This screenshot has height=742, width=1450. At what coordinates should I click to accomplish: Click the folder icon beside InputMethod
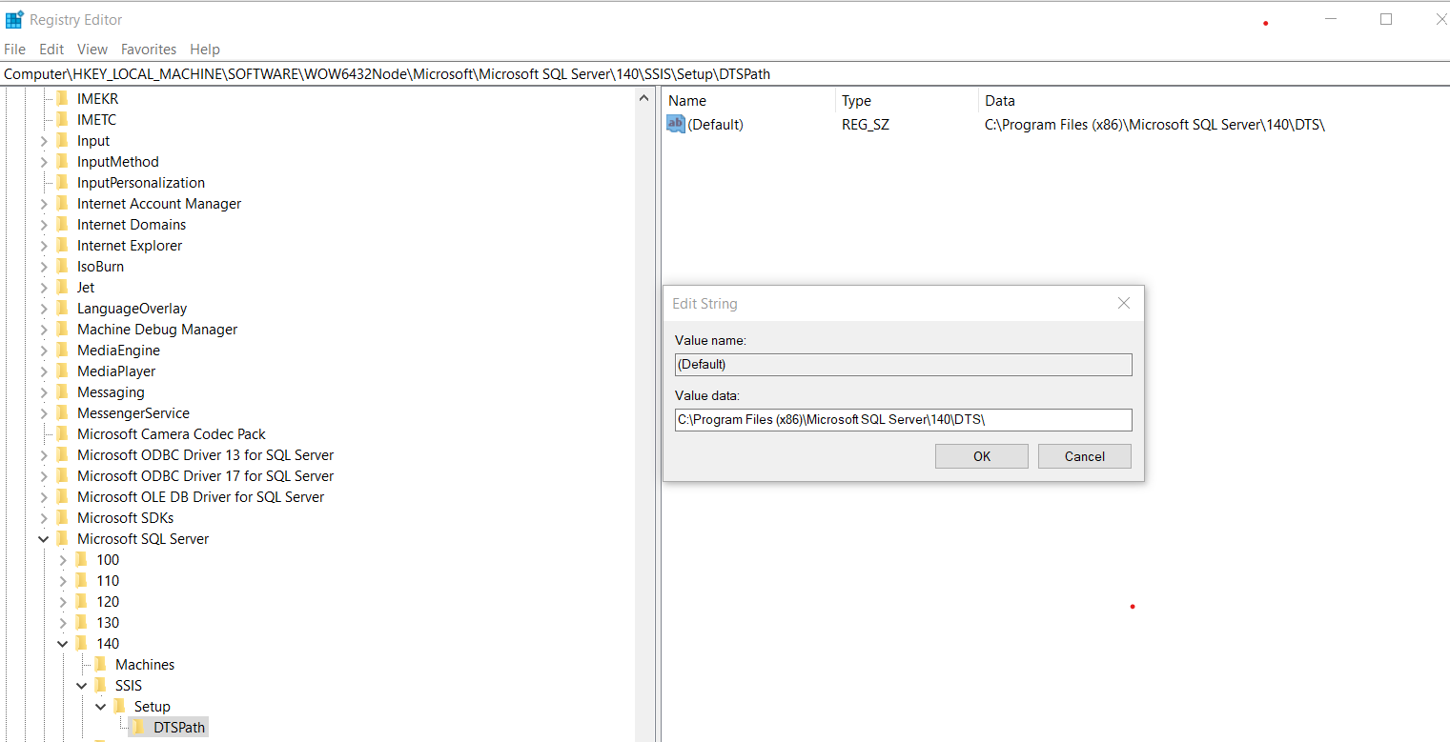click(63, 161)
